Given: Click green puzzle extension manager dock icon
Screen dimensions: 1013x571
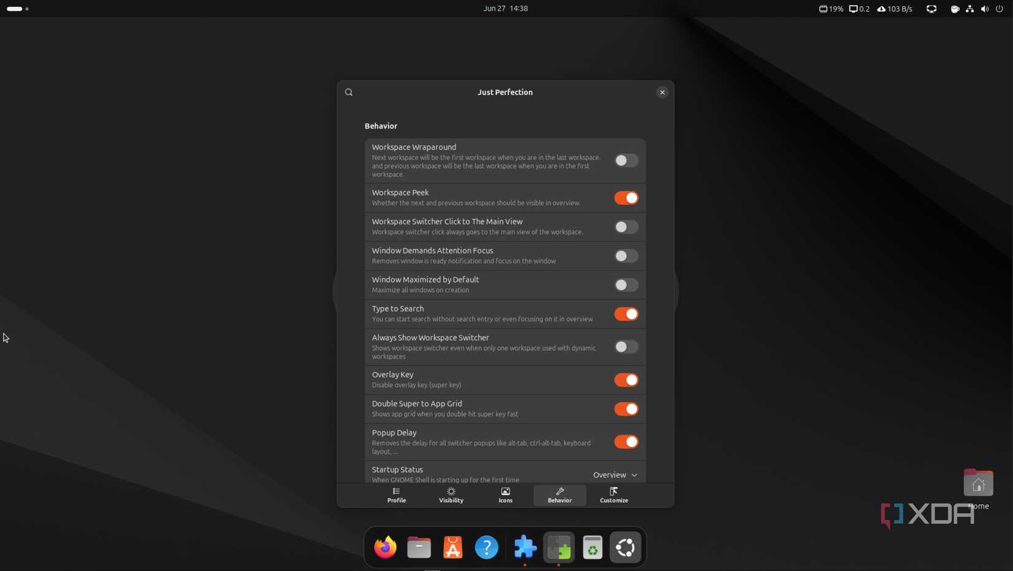Looking at the screenshot, I should (x=559, y=547).
